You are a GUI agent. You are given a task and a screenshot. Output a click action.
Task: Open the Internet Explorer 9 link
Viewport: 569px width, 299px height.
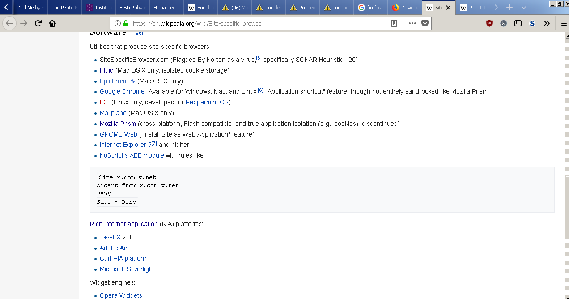[126, 145]
